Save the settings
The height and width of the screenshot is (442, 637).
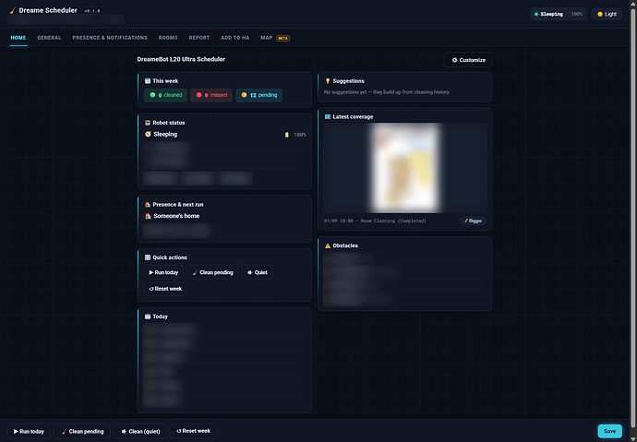pos(610,431)
